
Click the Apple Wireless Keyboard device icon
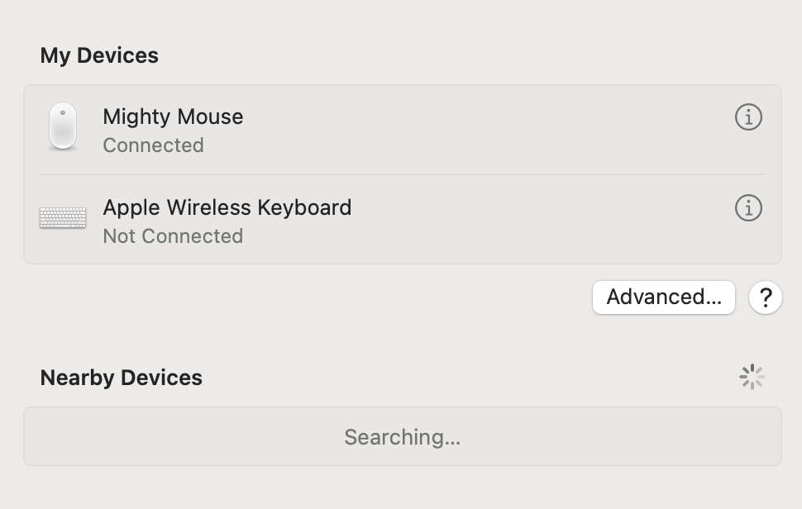(x=62, y=217)
